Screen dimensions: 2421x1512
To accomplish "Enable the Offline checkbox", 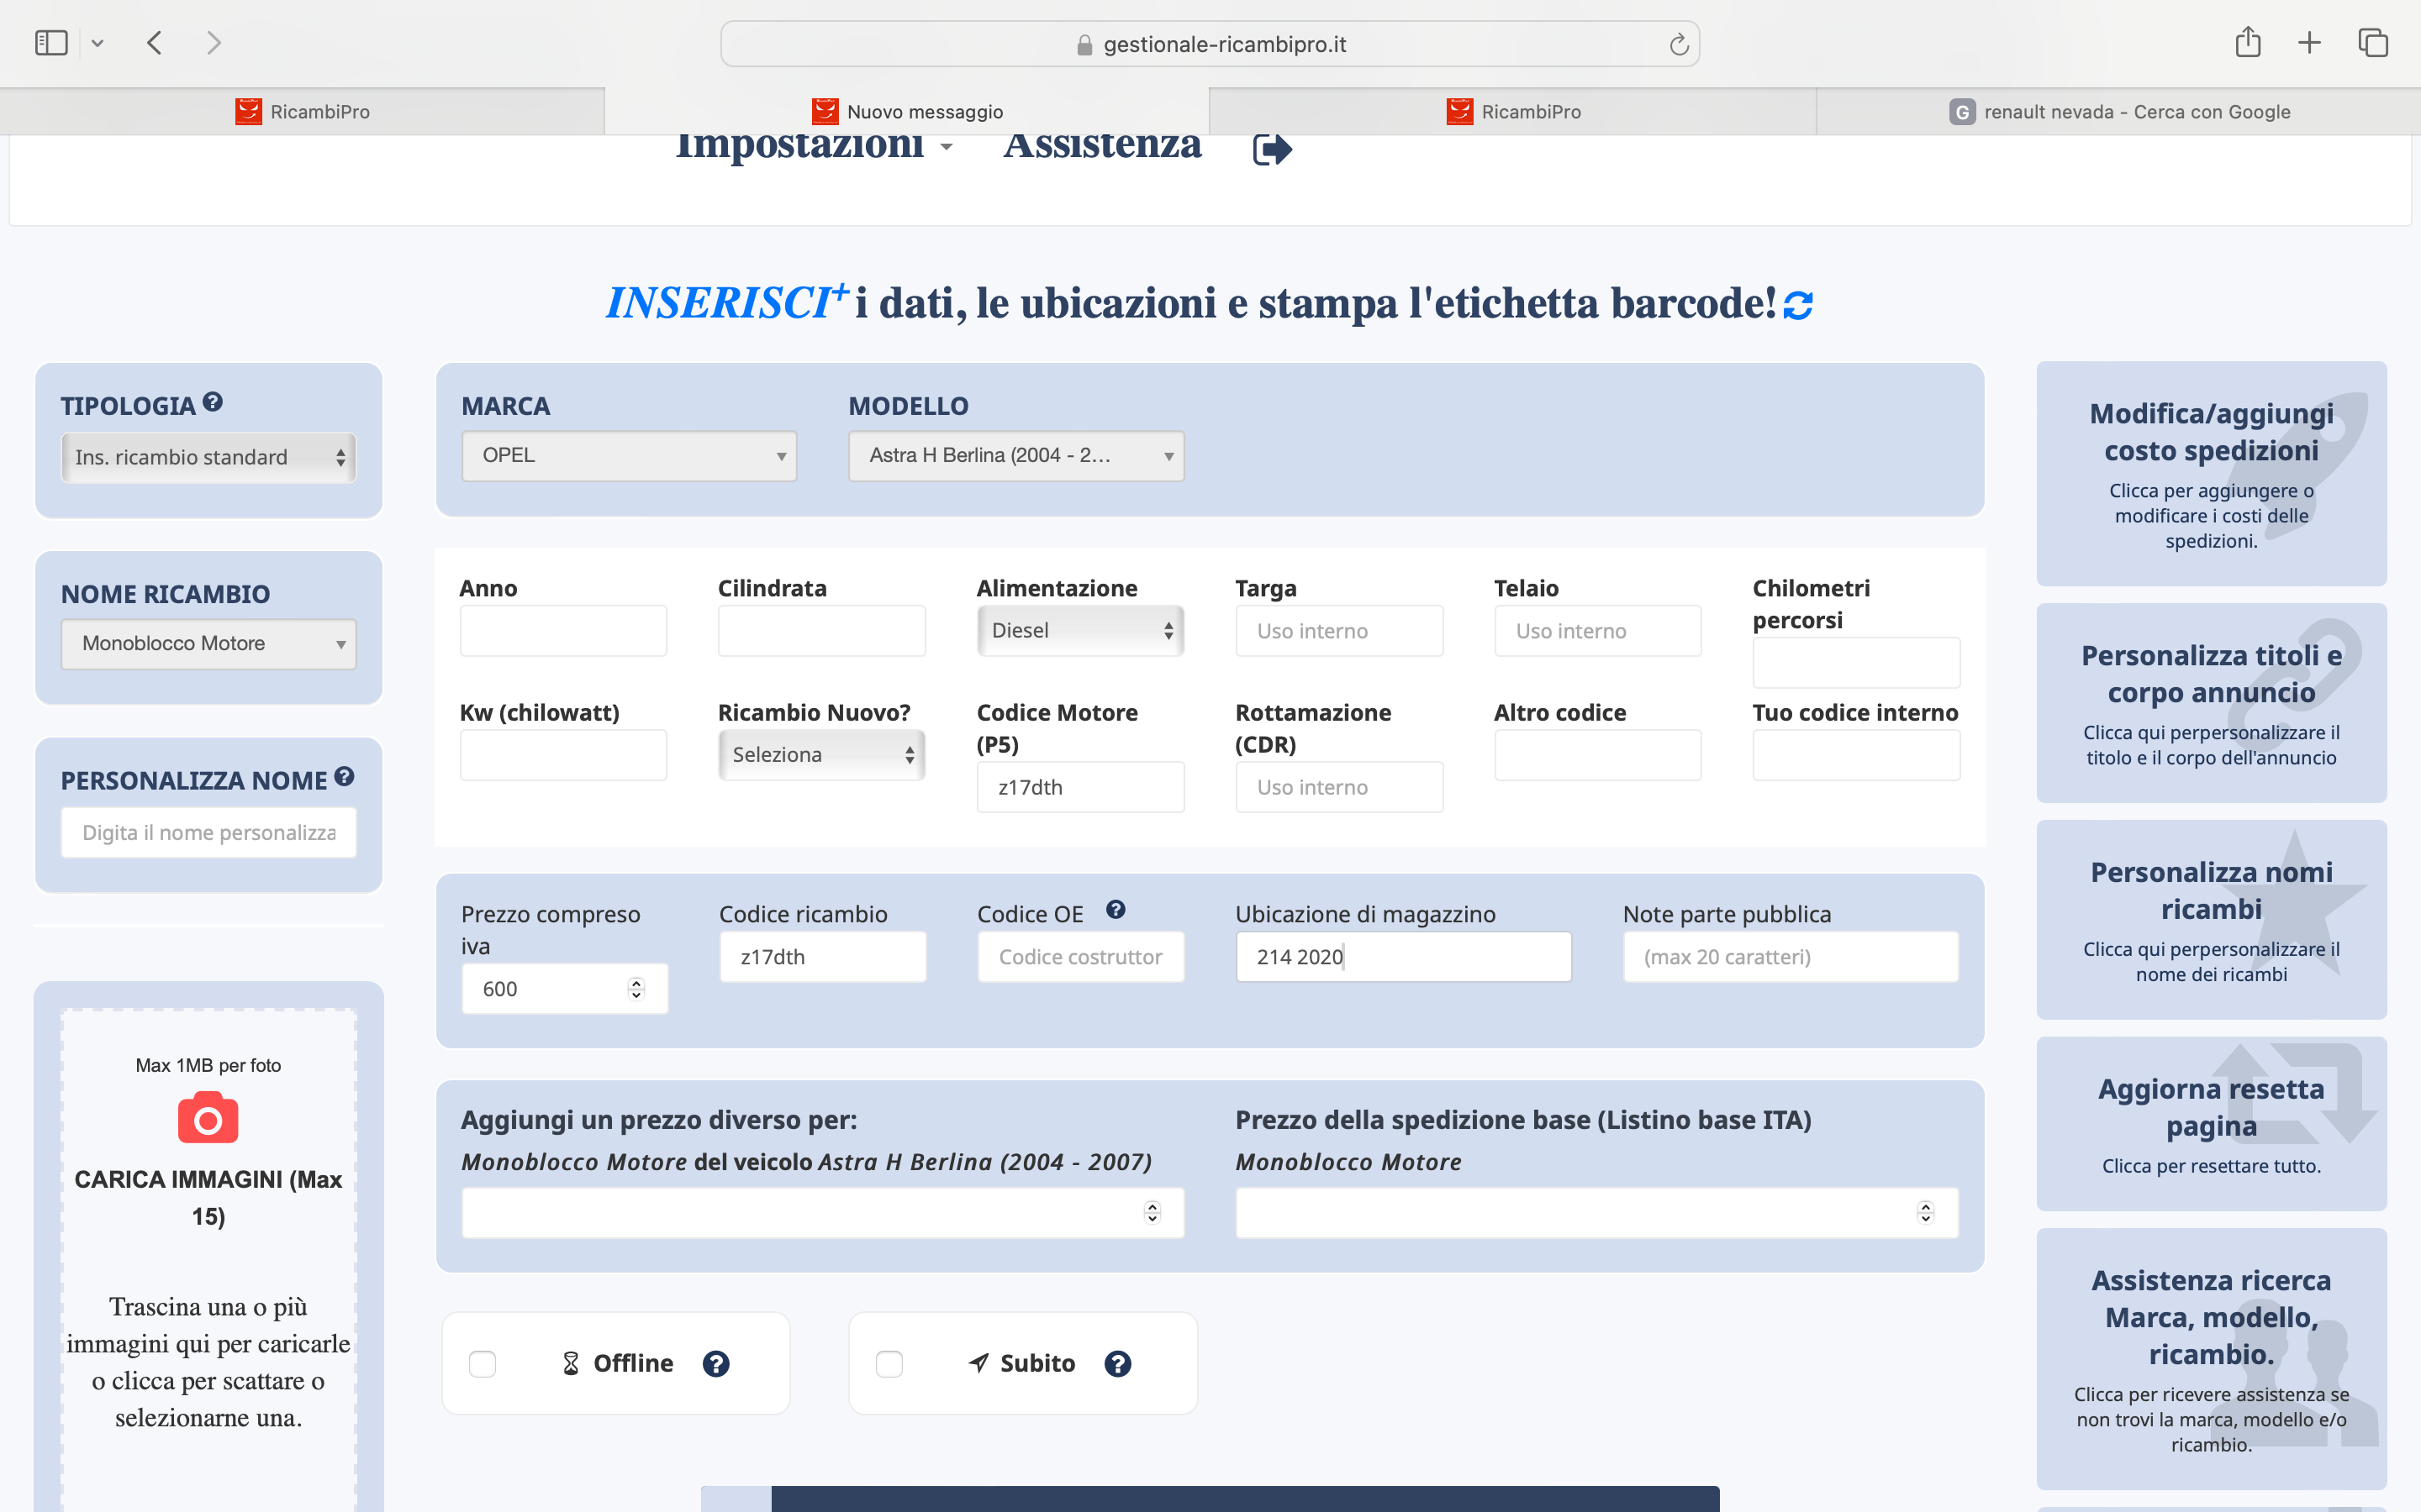I will (483, 1364).
